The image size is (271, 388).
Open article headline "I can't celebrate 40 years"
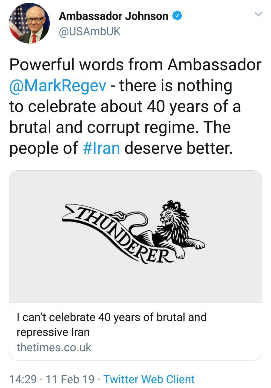(x=111, y=317)
